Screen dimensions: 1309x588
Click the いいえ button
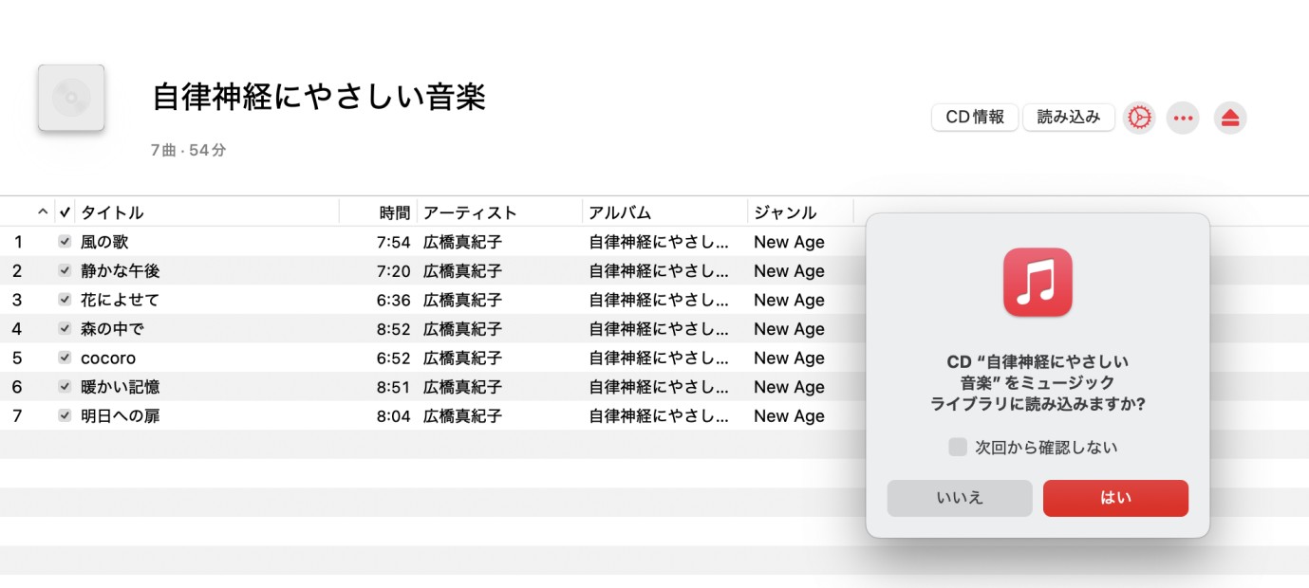[960, 498]
